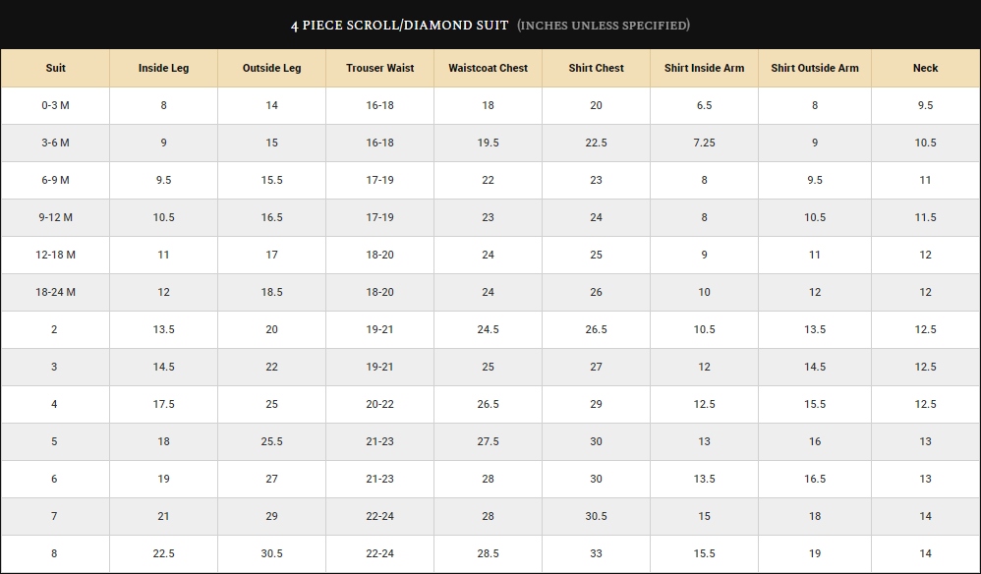Click the 'Neck' column header
Viewport: 981px width, 574px height.
925,69
